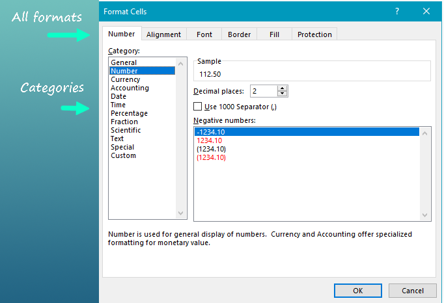Choose the Text category

point(142,138)
